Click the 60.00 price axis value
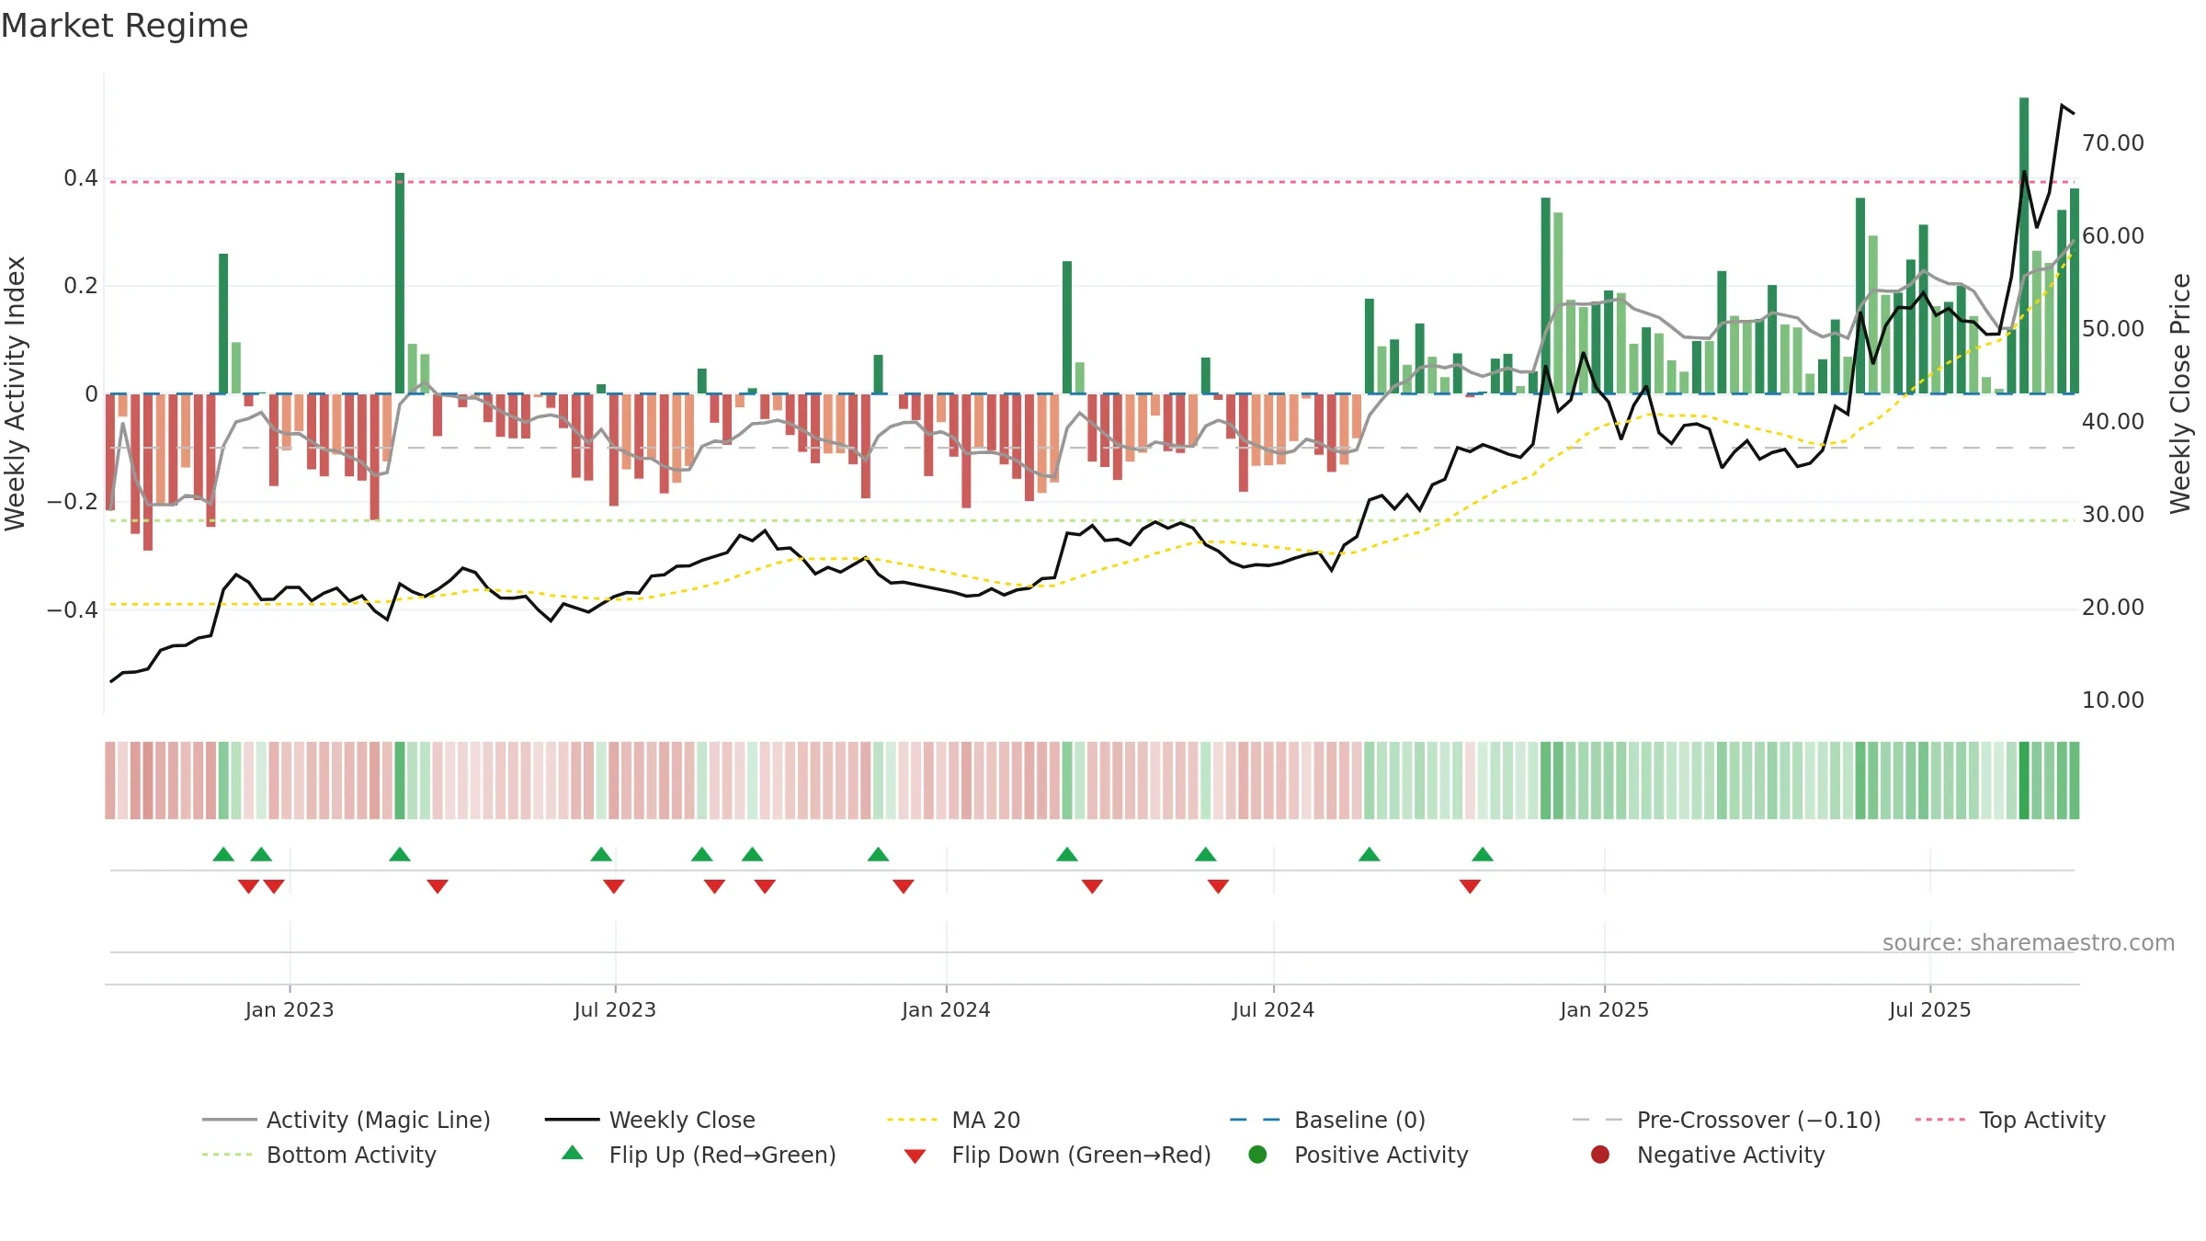The height and width of the screenshot is (1241, 2206). click(2113, 236)
